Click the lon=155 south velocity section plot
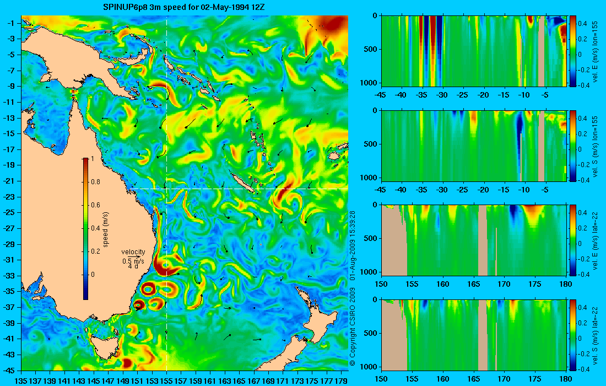 (474, 146)
